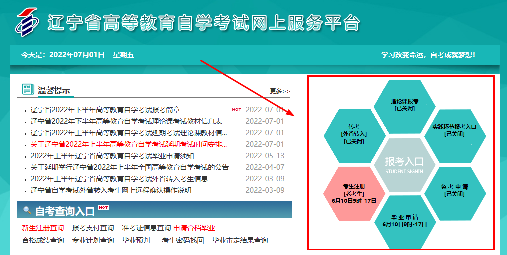Click the magnifier icon beside 自考查询入口
The width and height of the screenshot is (507, 255).
click(27, 210)
